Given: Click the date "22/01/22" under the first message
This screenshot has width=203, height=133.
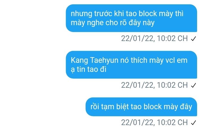Looking at the screenshot, I should tap(137, 38).
